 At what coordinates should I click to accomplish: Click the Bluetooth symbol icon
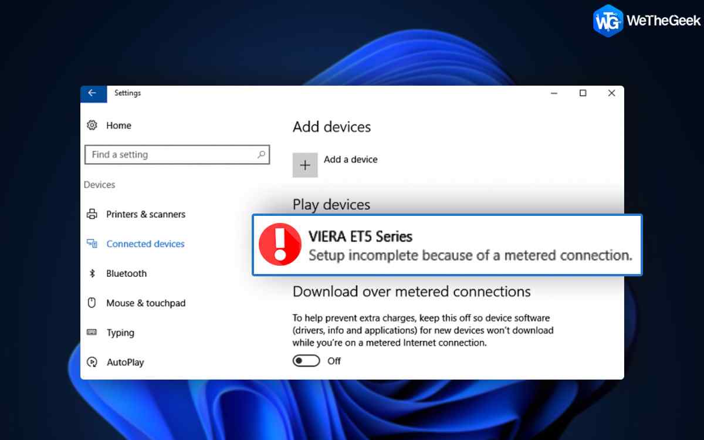(92, 273)
